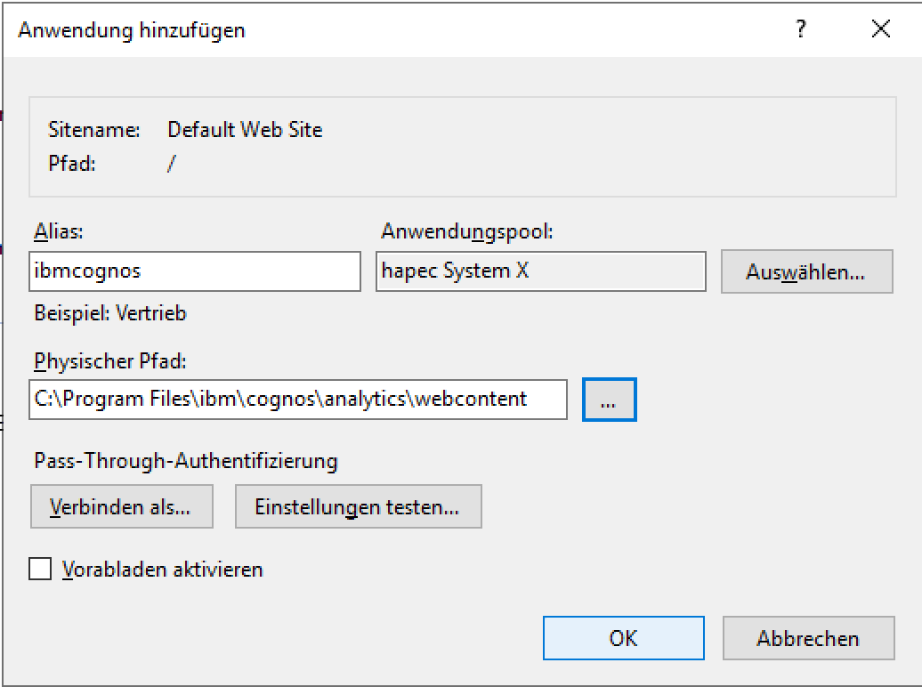Click the Default Web Site sitename text

click(245, 130)
